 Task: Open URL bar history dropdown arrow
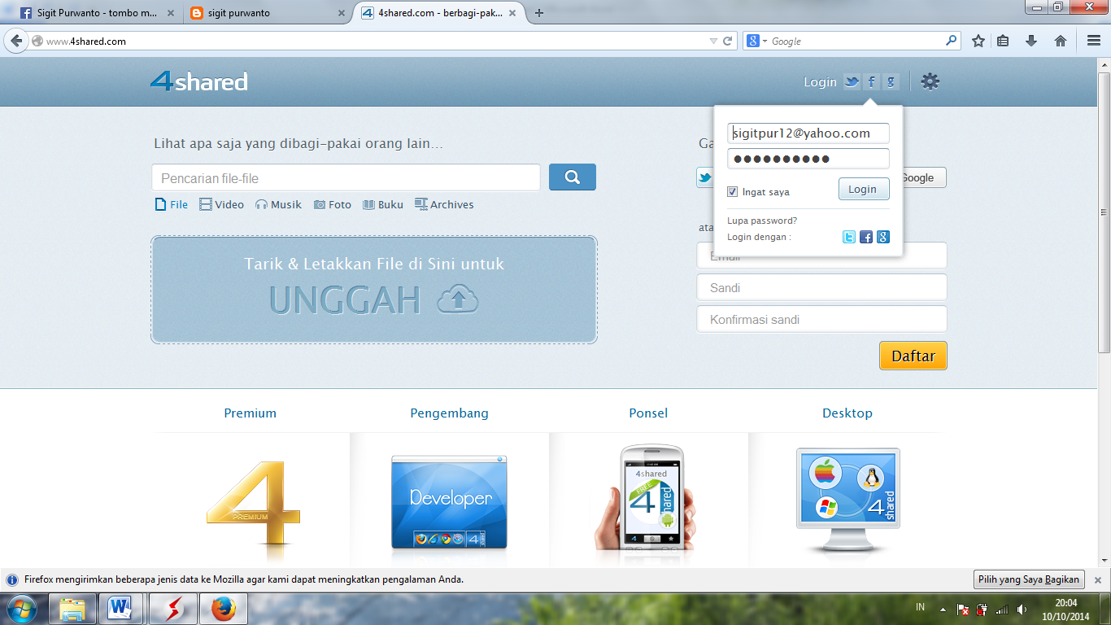713,41
